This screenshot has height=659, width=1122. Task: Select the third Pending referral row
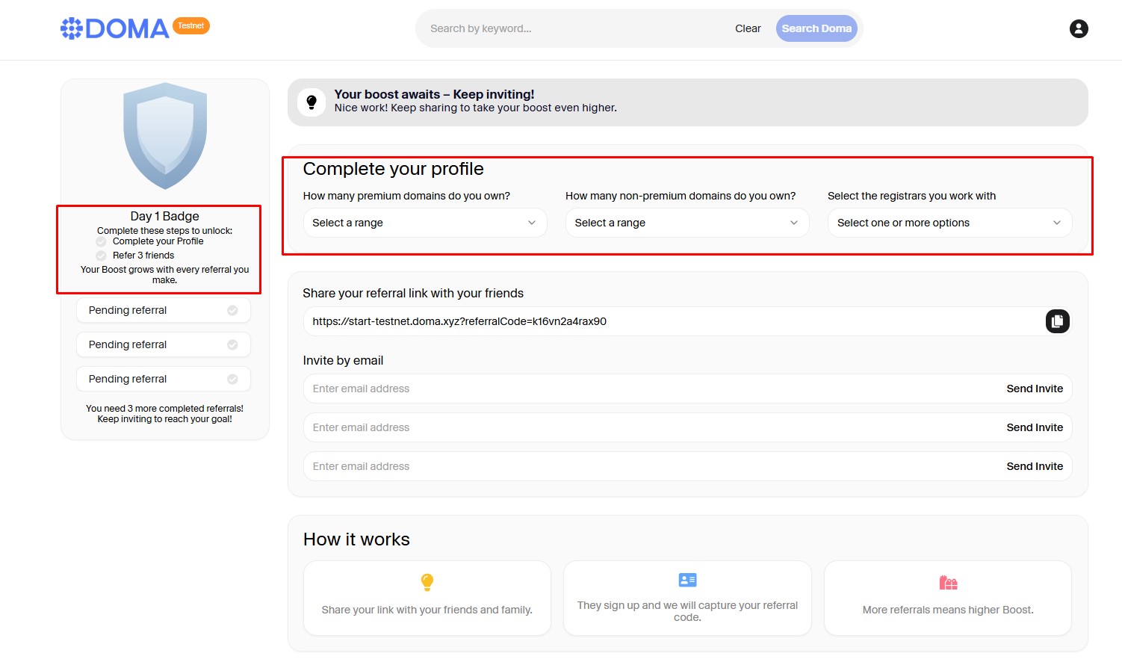pyautogui.click(x=163, y=379)
